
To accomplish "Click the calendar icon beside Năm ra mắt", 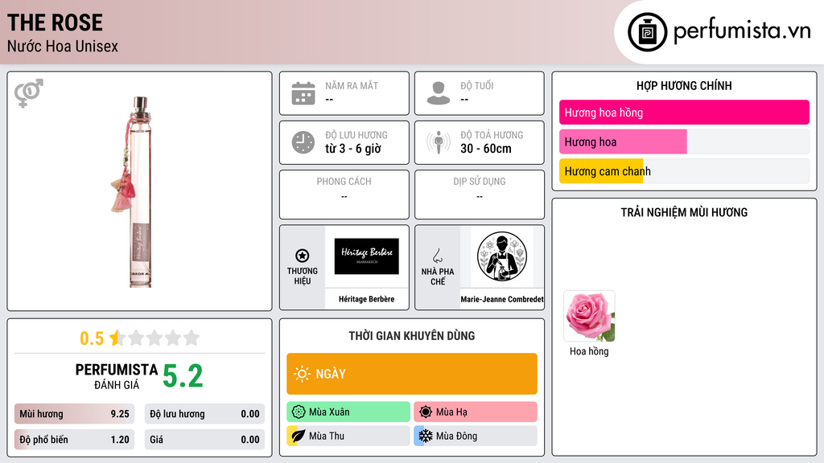I will tap(303, 93).
